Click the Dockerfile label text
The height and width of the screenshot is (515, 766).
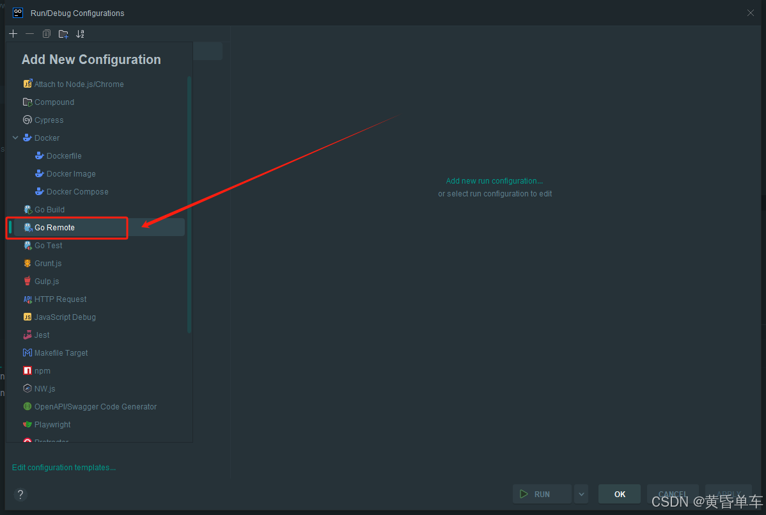click(64, 156)
